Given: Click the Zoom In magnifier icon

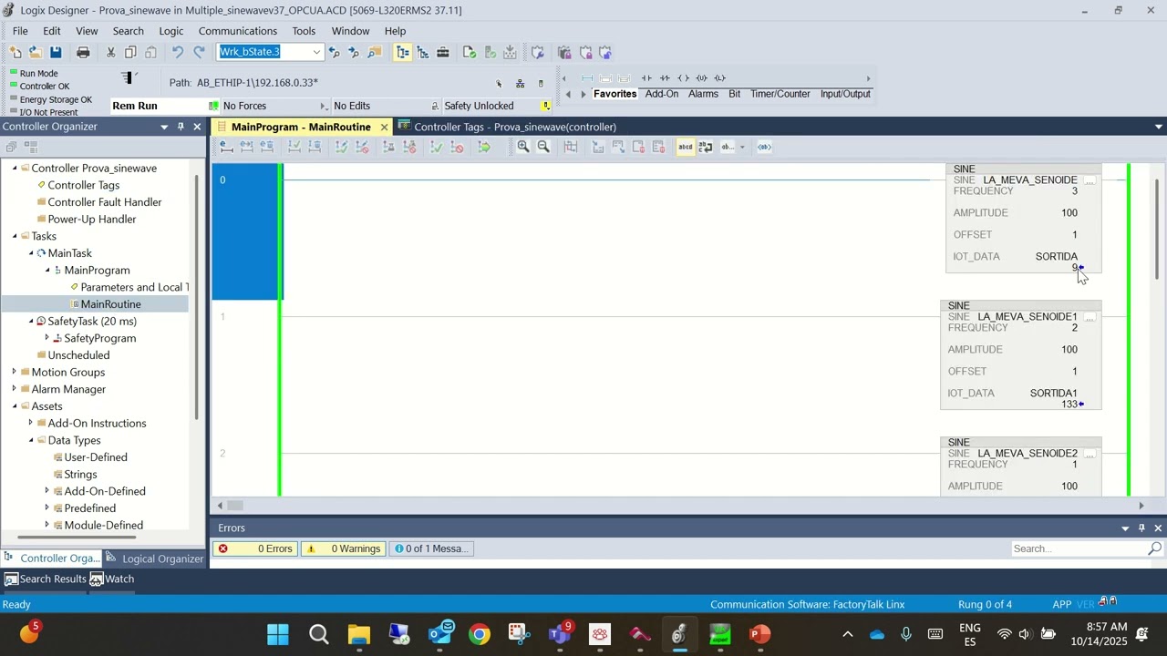Looking at the screenshot, I should (x=523, y=147).
